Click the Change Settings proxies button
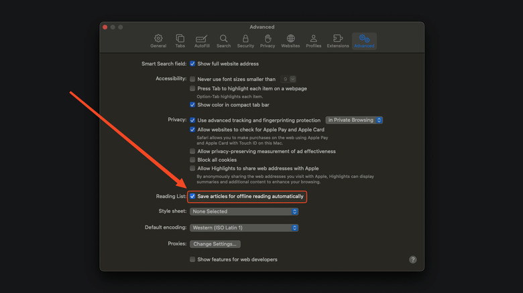Image resolution: width=523 pixels, height=293 pixels. click(x=215, y=244)
